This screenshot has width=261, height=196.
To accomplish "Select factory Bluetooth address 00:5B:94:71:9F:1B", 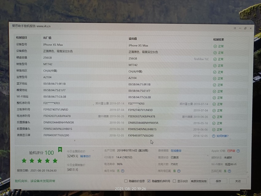I will (54, 84).
